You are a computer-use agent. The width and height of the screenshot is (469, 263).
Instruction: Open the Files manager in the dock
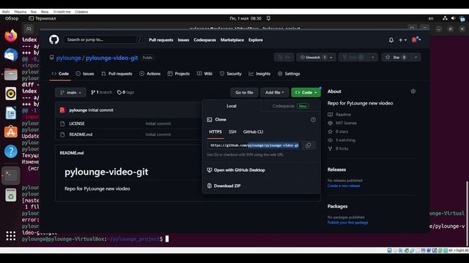[x=11, y=74]
